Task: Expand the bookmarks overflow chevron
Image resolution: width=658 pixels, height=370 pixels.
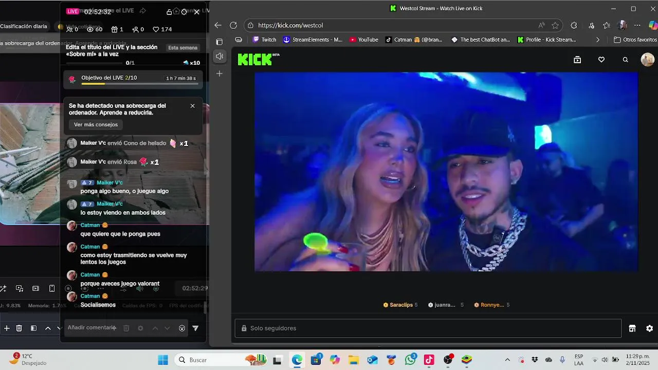Action: coord(597,40)
